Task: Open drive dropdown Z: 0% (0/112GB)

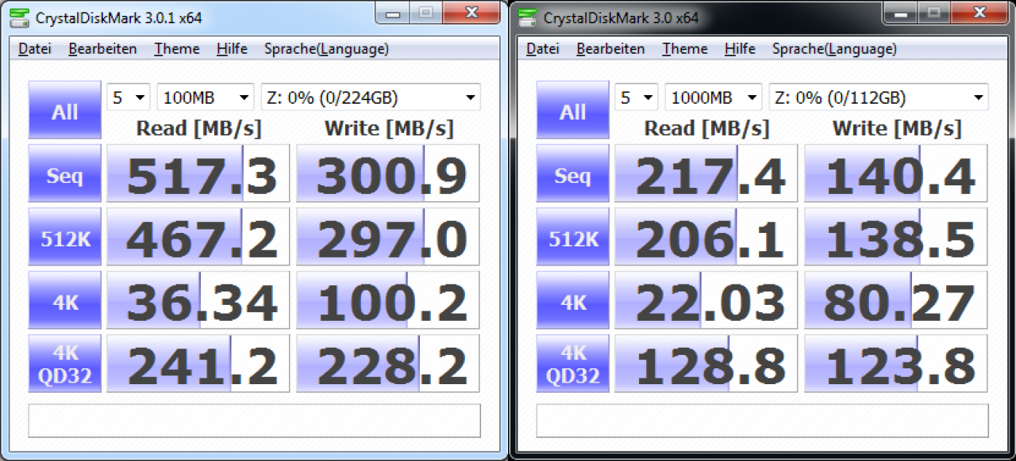Action: (x=879, y=97)
